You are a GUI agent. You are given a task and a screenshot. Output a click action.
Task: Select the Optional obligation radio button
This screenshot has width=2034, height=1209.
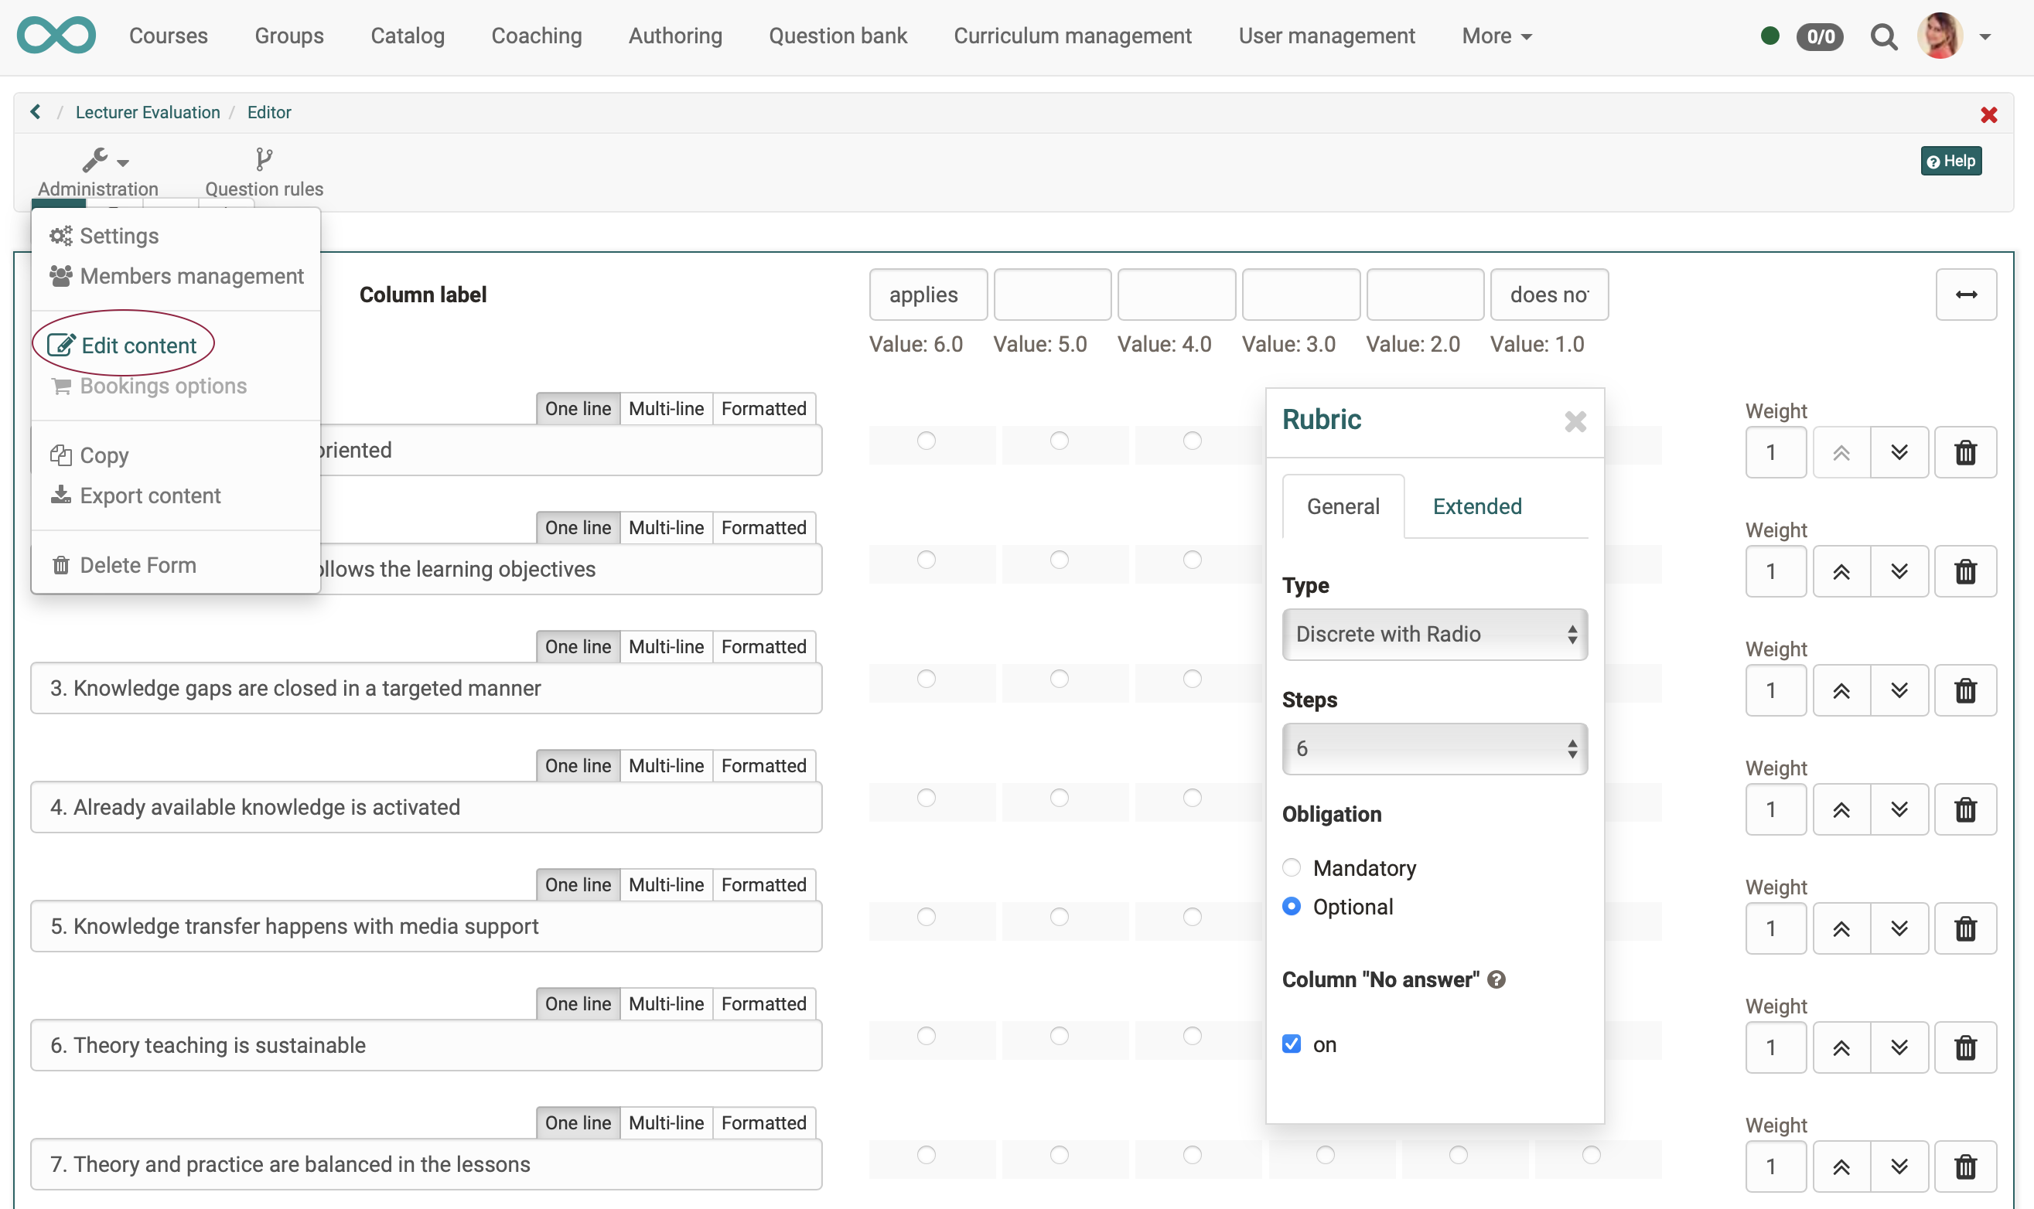[1292, 907]
